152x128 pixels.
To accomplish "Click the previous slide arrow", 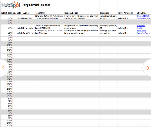I will (4, 68).
